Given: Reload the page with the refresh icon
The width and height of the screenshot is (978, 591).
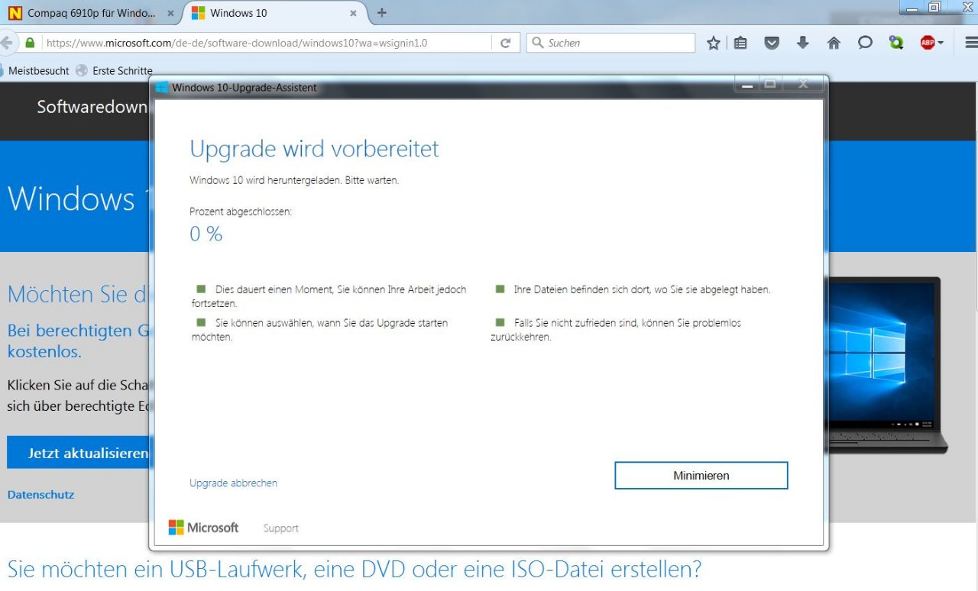Looking at the screenshot, I should coord(505,43).
